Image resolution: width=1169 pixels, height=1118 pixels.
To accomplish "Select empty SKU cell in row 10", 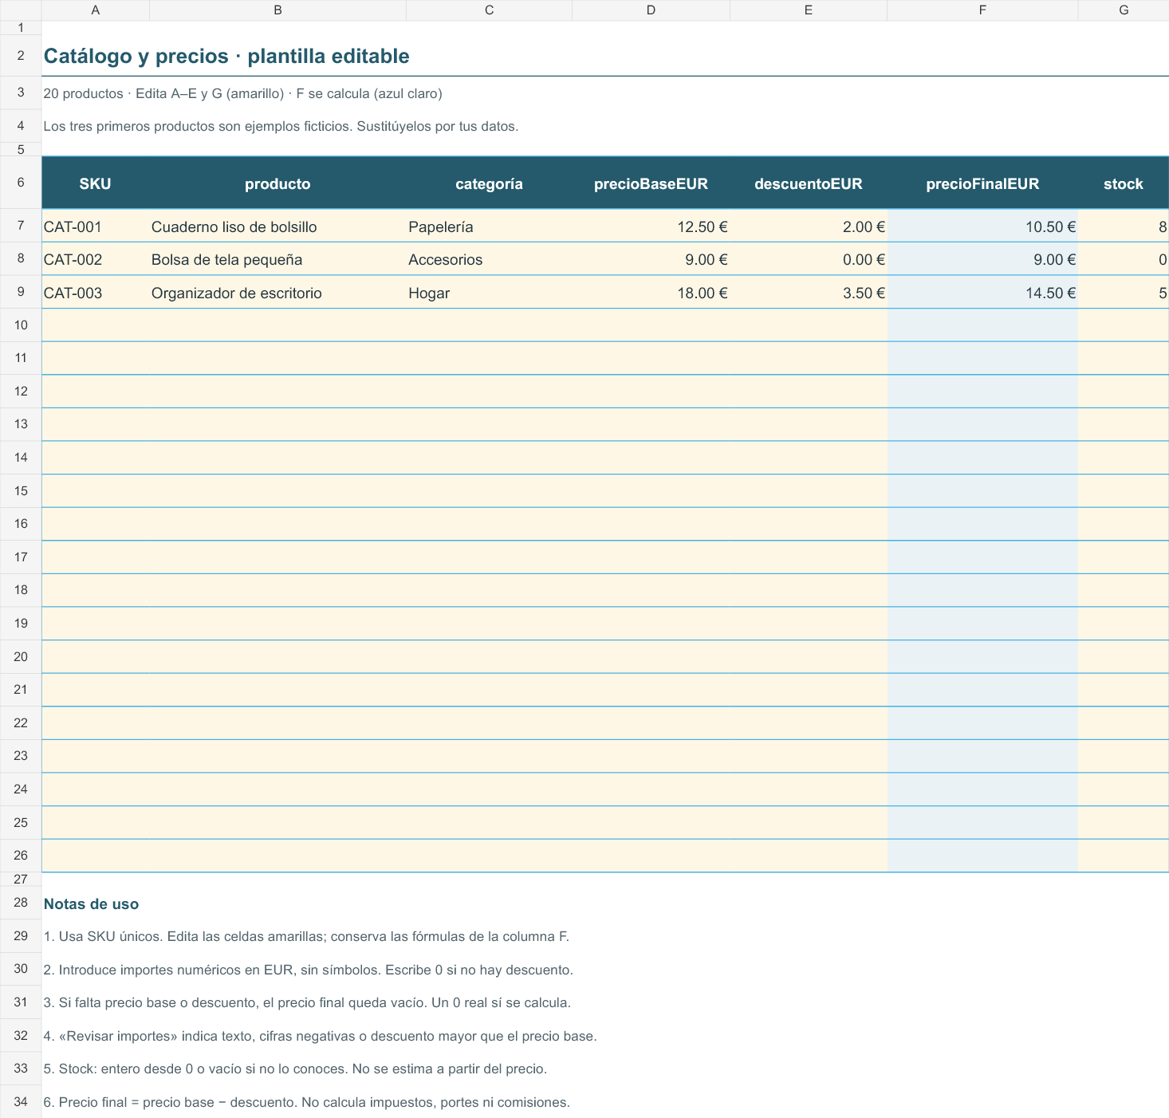I will 96,325.
